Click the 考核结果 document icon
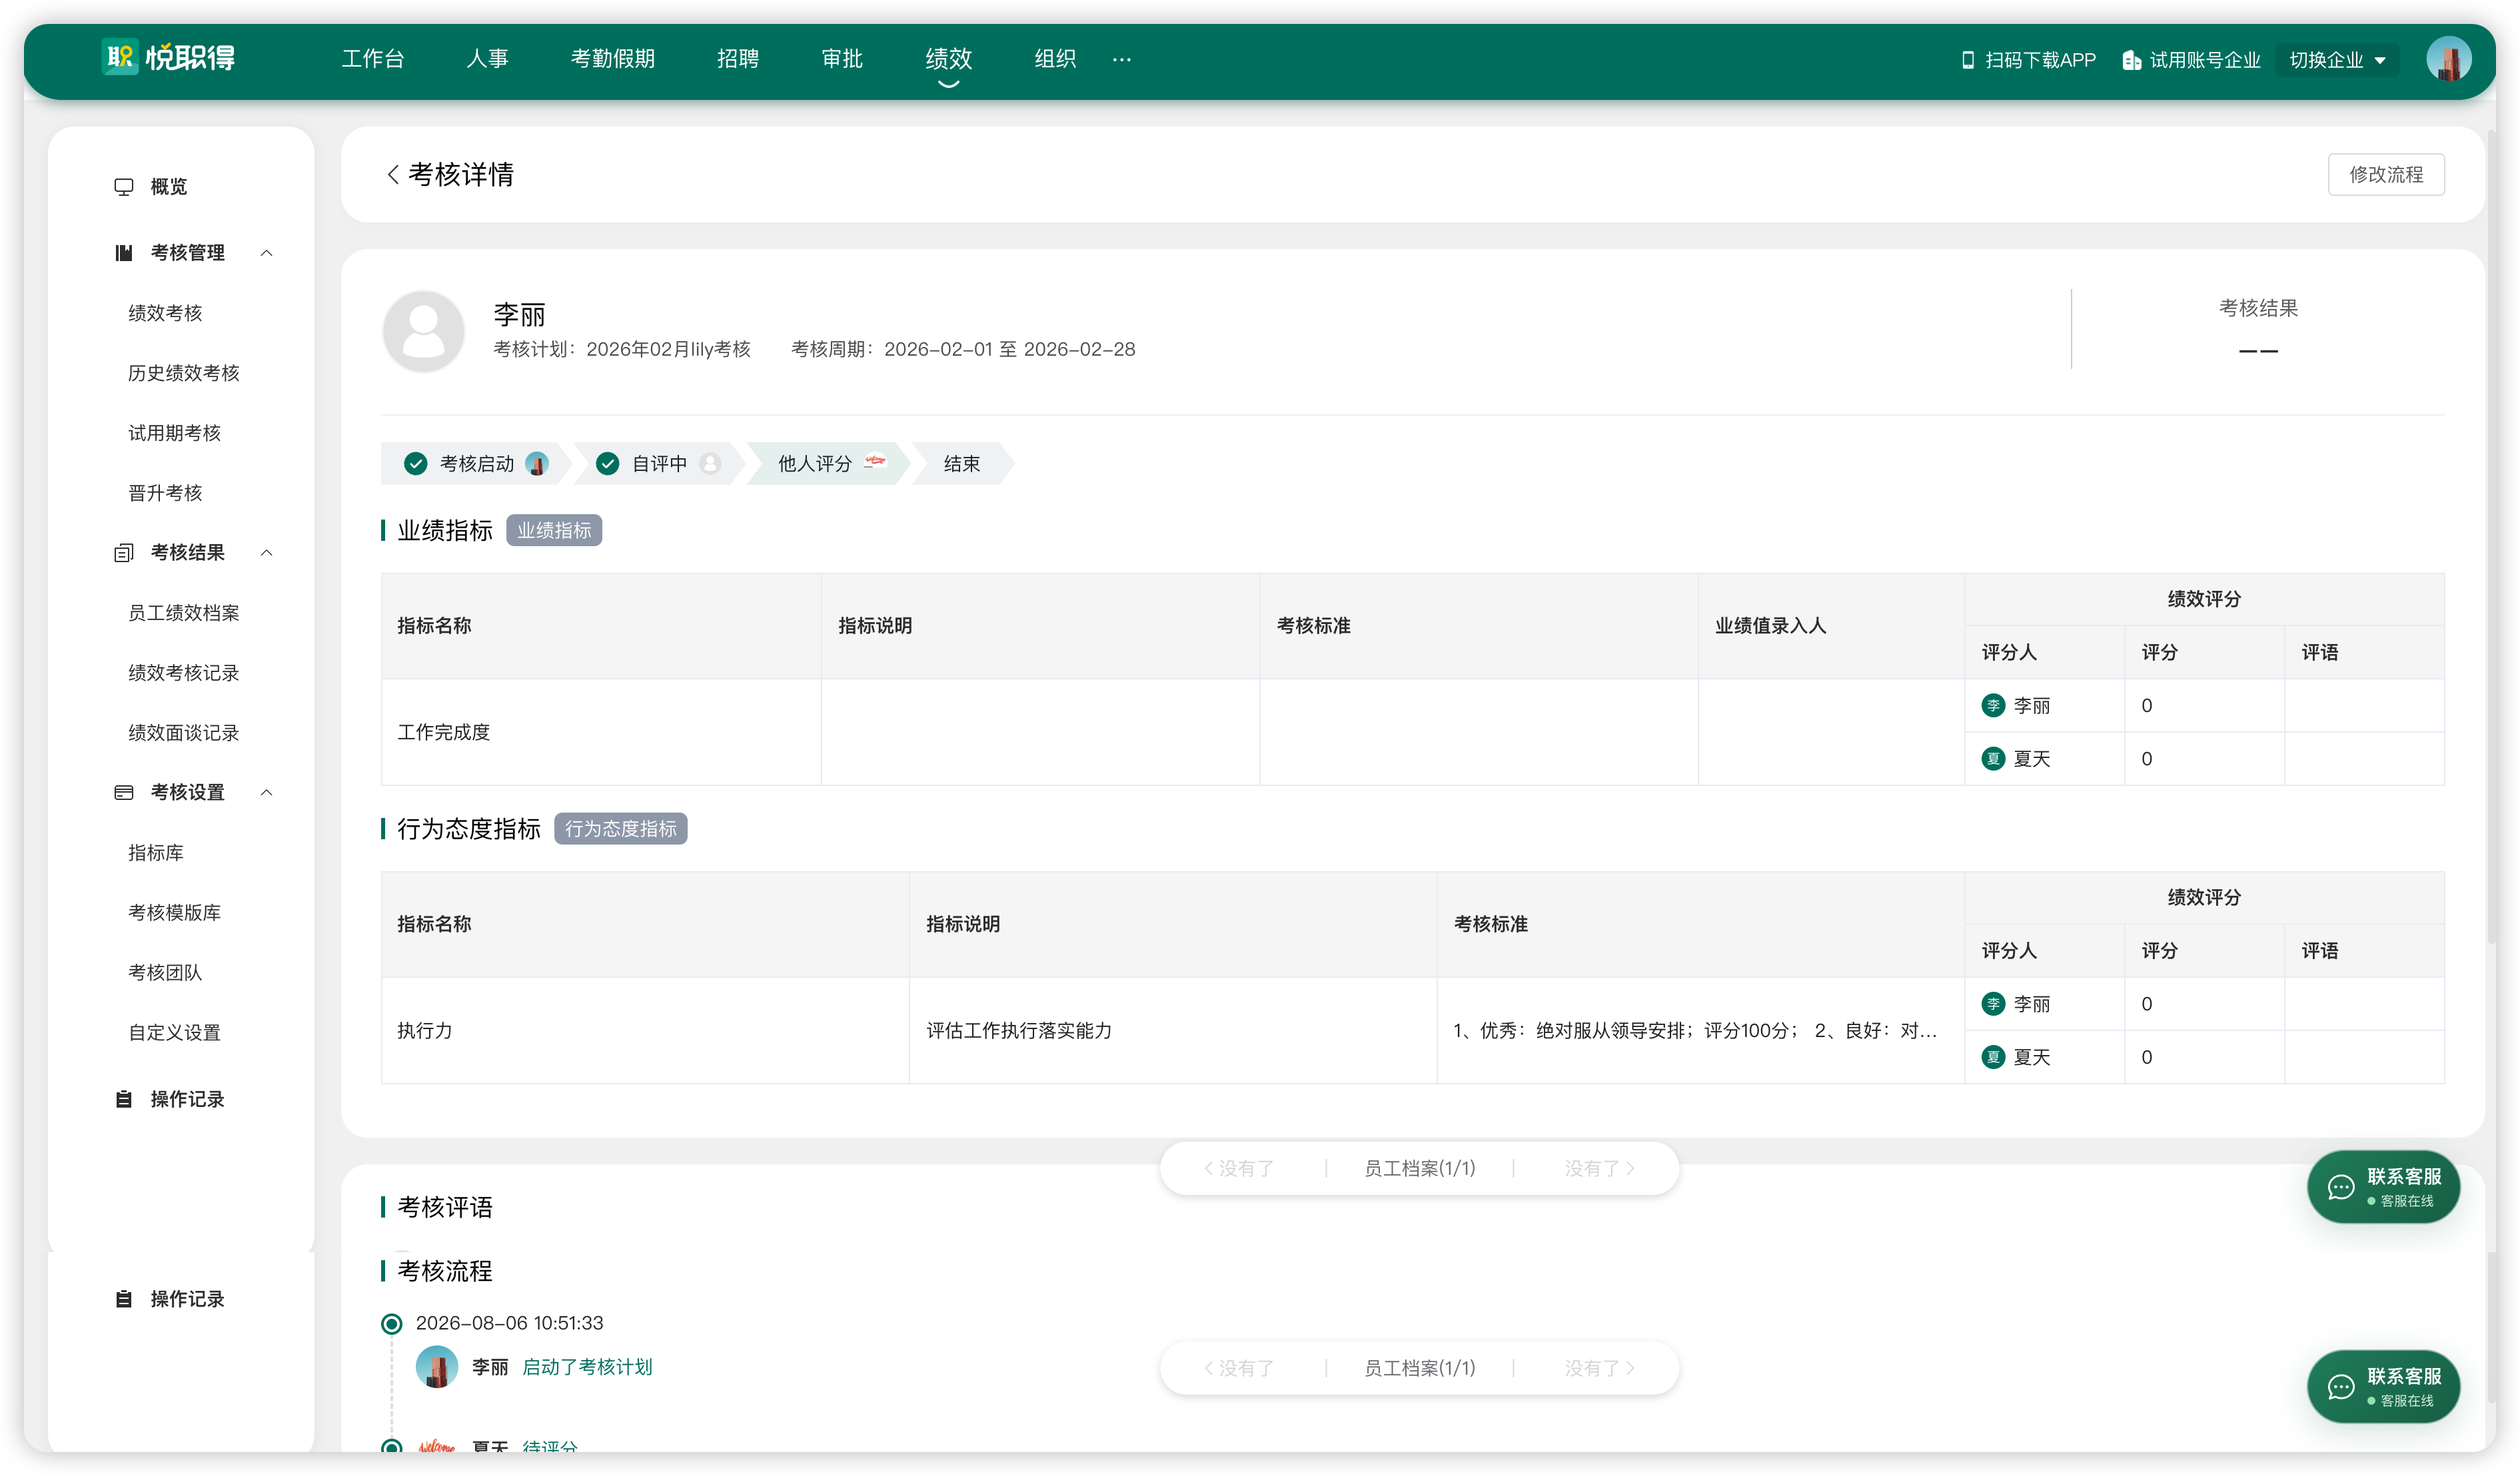 (124, 553)
